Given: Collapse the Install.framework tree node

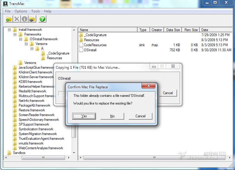Looking at the screenshot, I should (x=9, y=30).
